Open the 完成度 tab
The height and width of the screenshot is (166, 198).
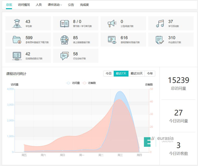coord(84,5)
